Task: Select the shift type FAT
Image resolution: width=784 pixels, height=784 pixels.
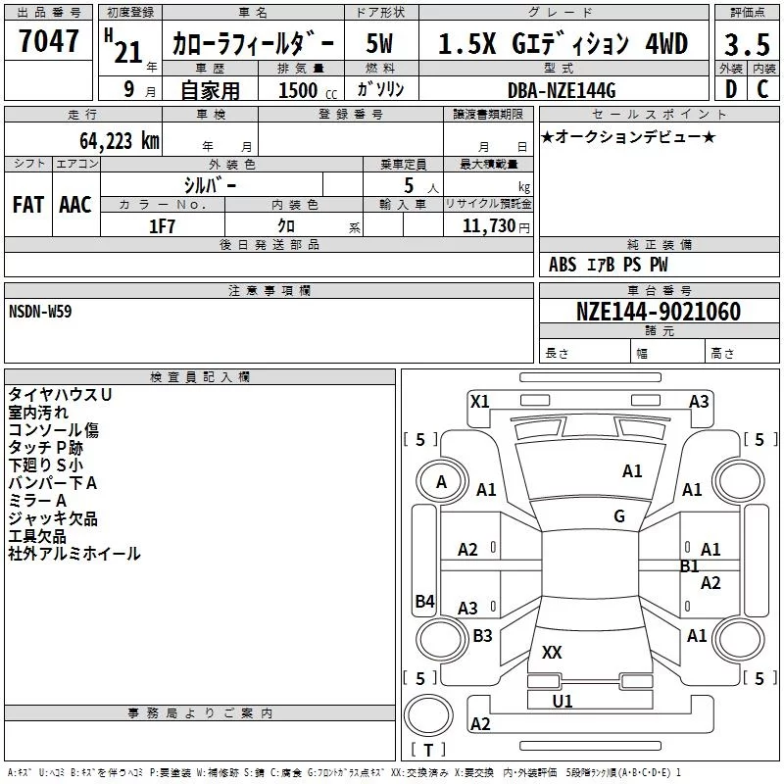Action: point(28,205)
